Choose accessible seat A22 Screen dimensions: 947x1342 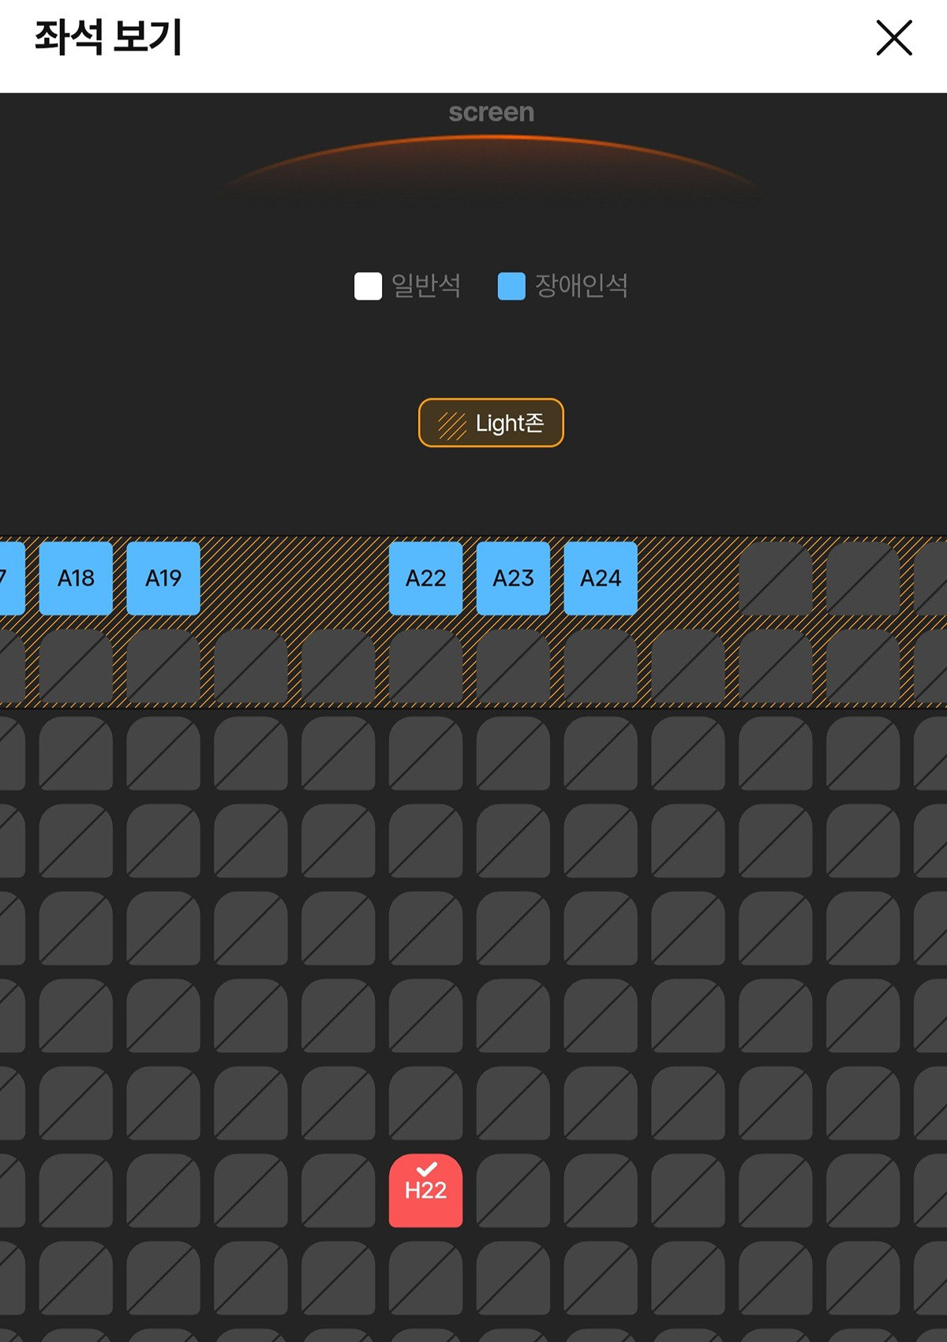coord(426,578)
